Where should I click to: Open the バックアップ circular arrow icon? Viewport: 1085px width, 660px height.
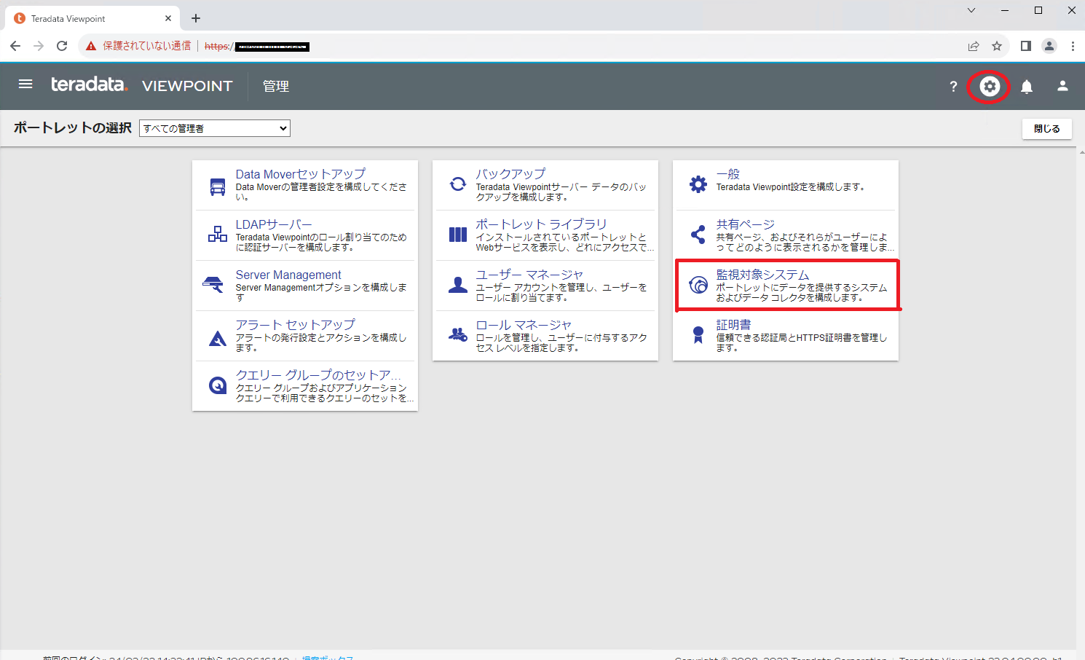(457, 184)
